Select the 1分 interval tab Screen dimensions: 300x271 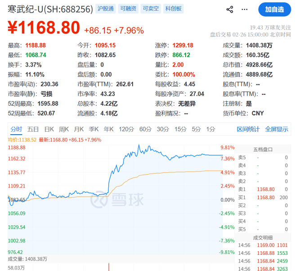(210, 129)
